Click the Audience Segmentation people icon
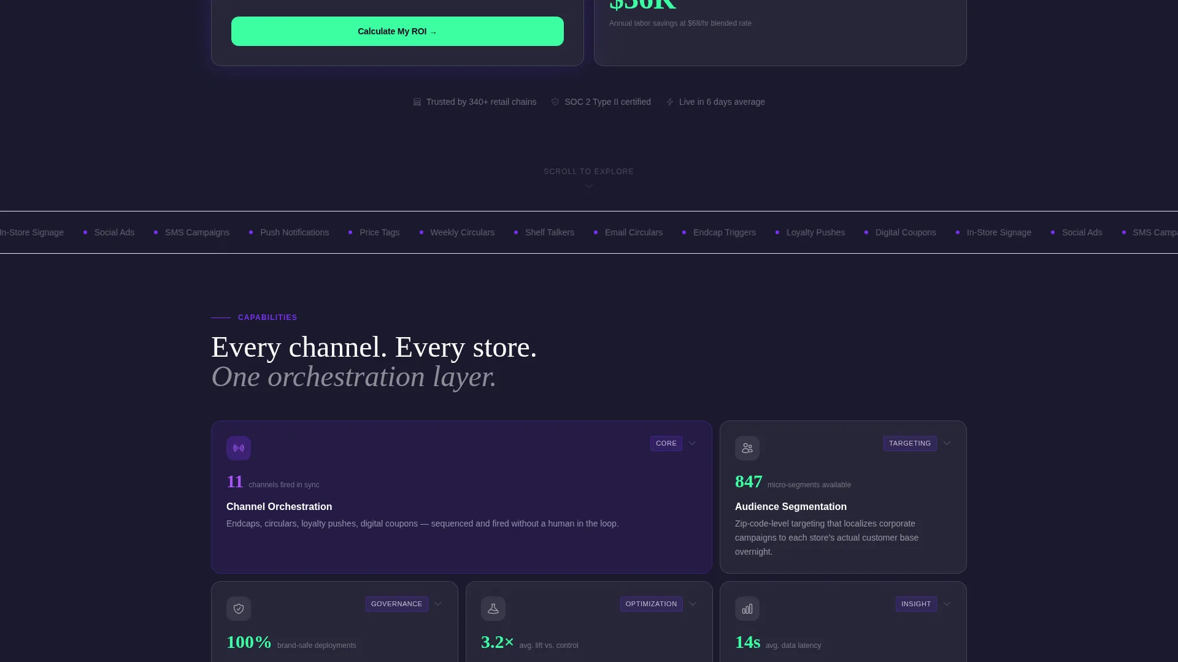Image resolution: width=1178 pixels, height=662 pixels. click(747, 448)
